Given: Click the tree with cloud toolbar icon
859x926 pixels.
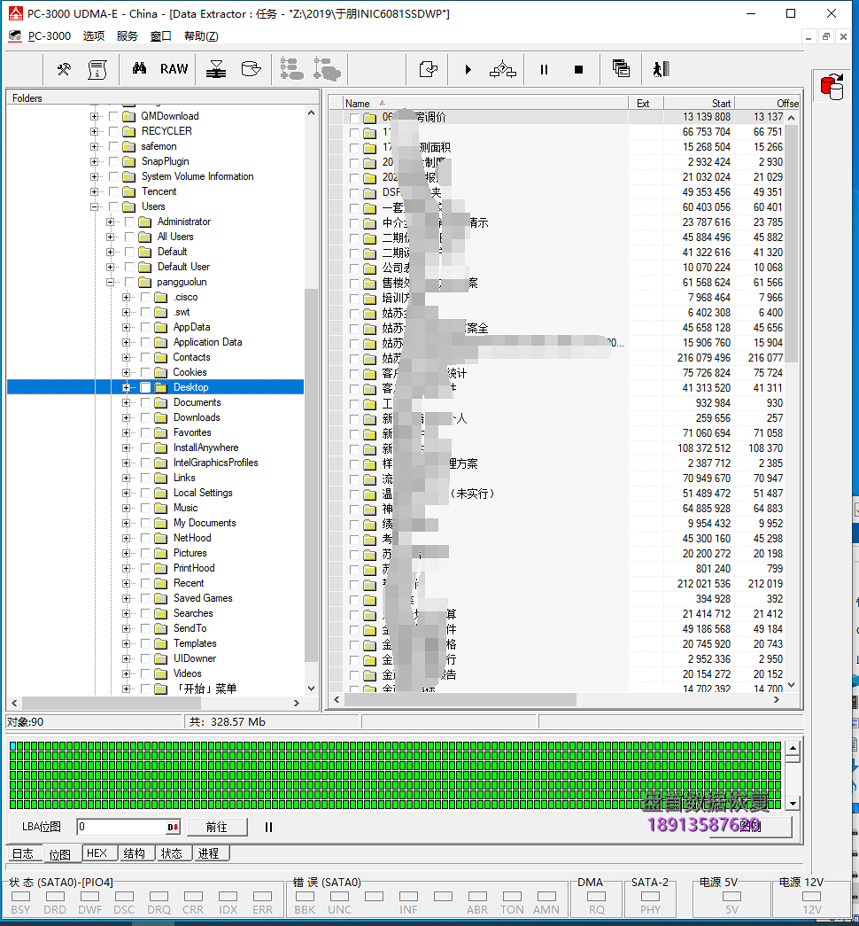Looking at the screenshot, I should [327, 69].
